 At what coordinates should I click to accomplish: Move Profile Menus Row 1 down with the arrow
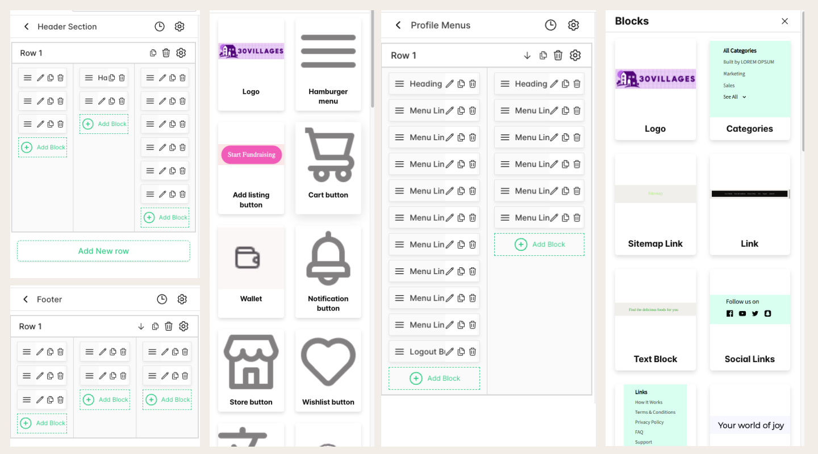tap(527, 55)
